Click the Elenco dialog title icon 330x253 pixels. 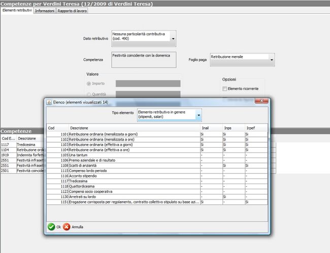(x=49, y=102)
